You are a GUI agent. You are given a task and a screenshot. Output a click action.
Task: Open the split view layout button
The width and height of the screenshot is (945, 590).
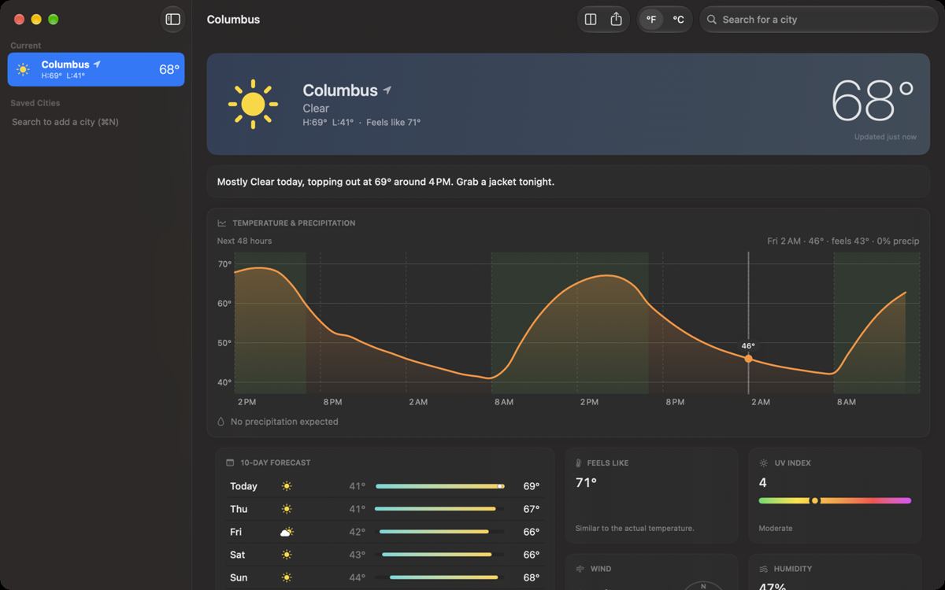(x=591, y=20)
